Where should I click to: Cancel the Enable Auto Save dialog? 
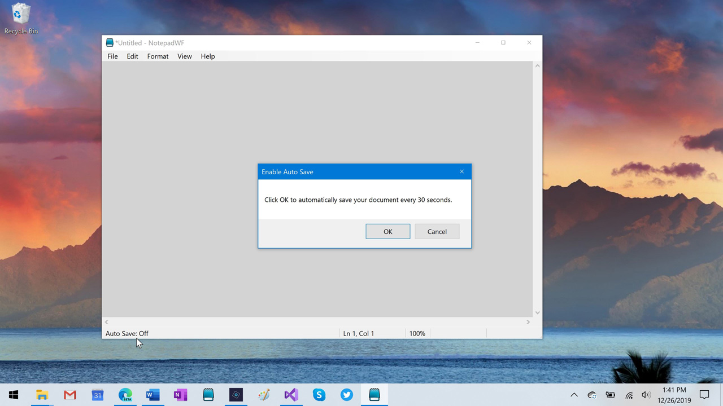[437, 232]
